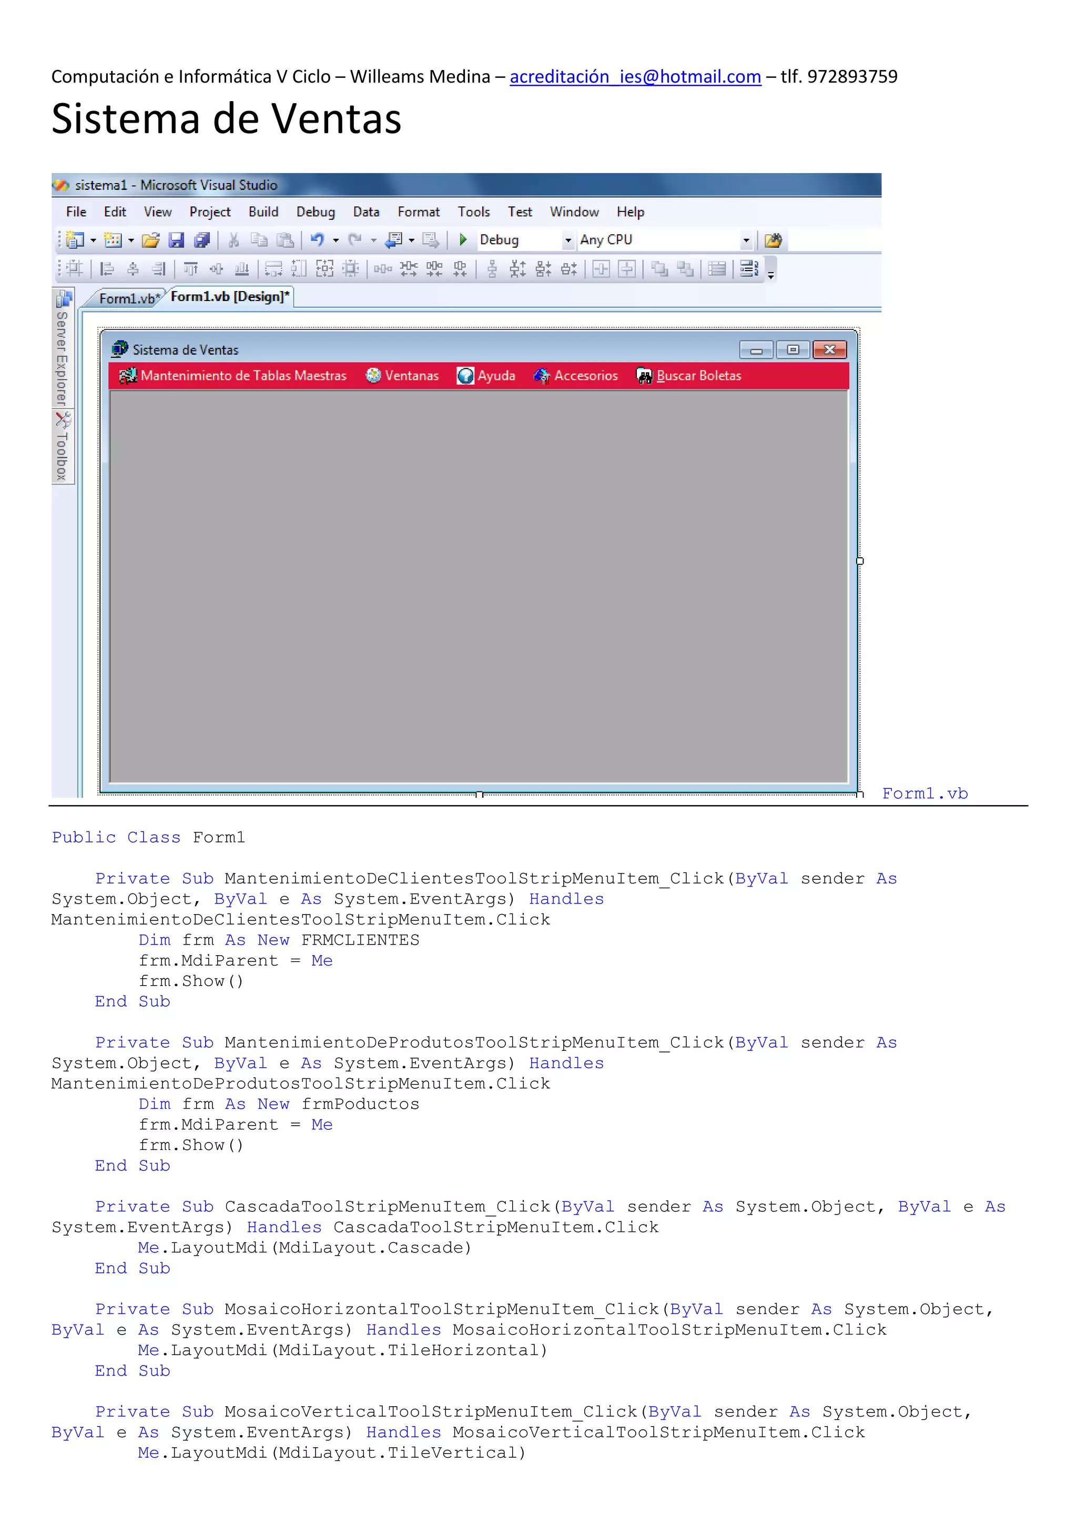
Task: Click the Undo arrow icon
Action: (x=318, y=239)
